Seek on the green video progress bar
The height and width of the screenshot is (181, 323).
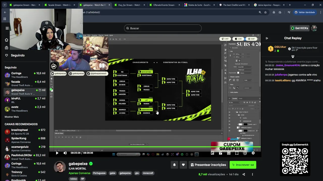pyautogui.click(x=155, y=147)
